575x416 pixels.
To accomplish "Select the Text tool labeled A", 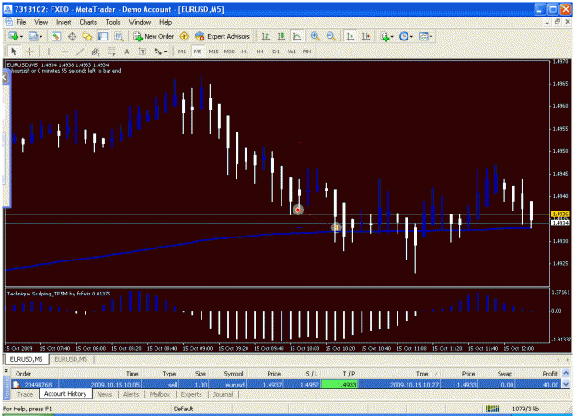I will coord(127,52).
